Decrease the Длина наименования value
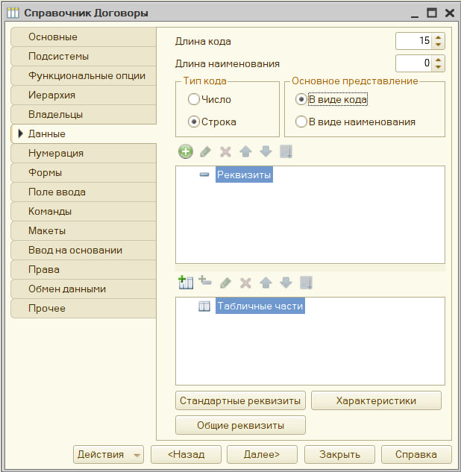This screenshot has height=472, width=461. pyautogui.click(x=438, y=67)
